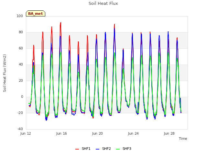Click the blue SHF2 peak above 80 near Jun 22
The height and width of the screenshot is (155, 207).
point(114,28)
